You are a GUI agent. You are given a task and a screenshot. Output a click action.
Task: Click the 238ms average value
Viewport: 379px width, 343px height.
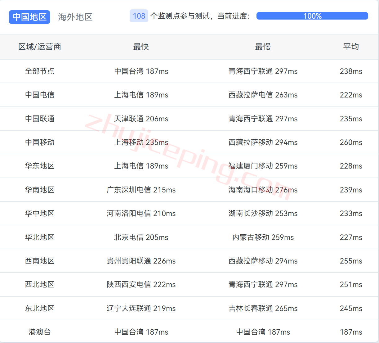click(351, 71)
